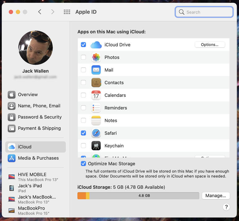Select MacBookPro 15-inch device entry

tap(35, 211)
